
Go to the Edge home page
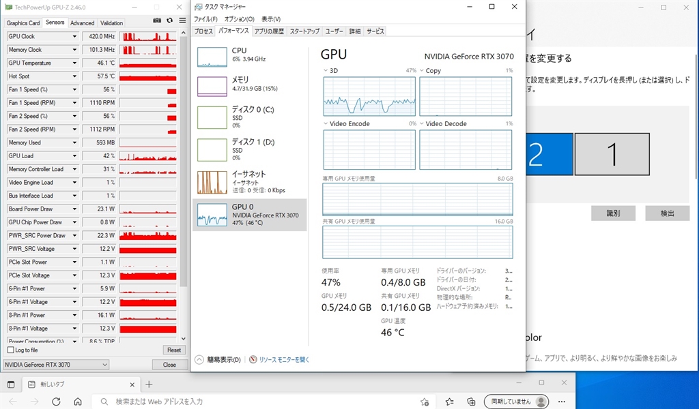tap(78, 402)
